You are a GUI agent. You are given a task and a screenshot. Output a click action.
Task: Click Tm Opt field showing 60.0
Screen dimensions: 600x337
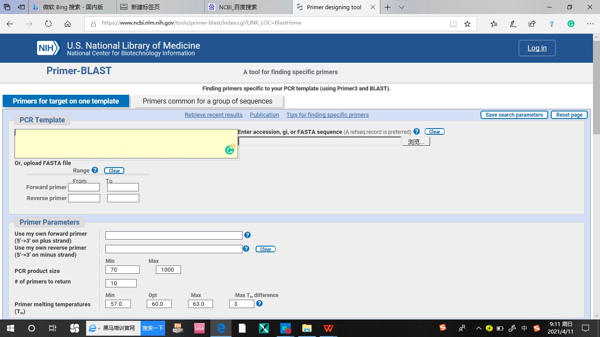[x=159, y=304]
